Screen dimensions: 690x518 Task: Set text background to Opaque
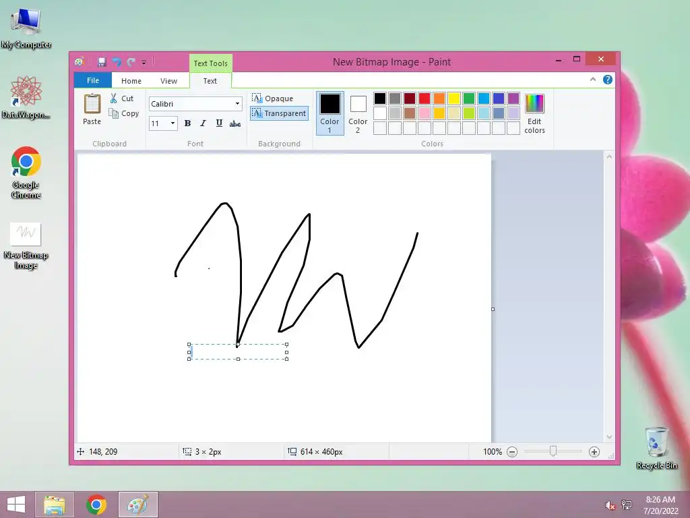click(273, 98)
